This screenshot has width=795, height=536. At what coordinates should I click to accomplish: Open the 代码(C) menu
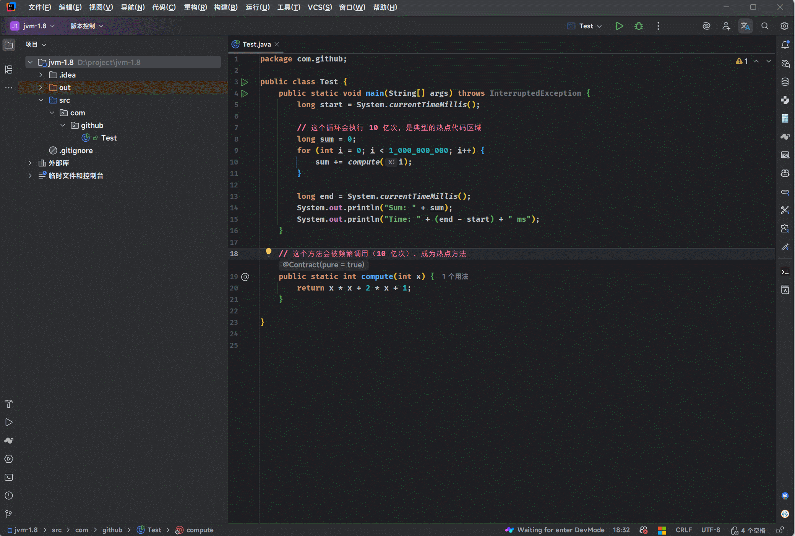tap(164, 7)
